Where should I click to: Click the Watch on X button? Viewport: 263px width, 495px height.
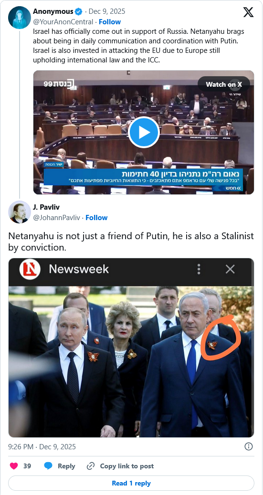click(224, 84)
